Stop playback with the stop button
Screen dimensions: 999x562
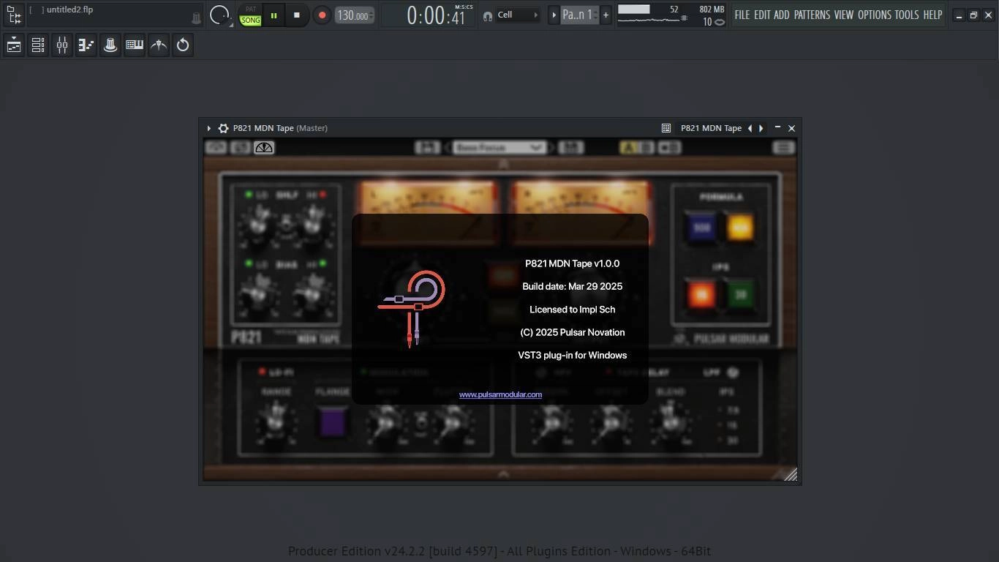(296, 15)
